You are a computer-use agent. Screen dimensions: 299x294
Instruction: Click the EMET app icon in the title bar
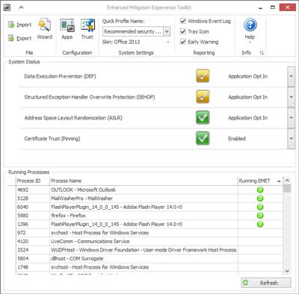tap(7, 7)
